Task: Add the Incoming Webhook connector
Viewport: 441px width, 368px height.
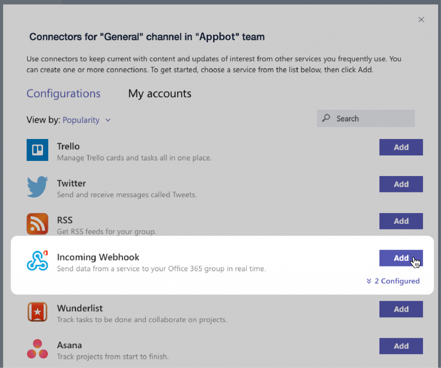Action: [401, 258]
